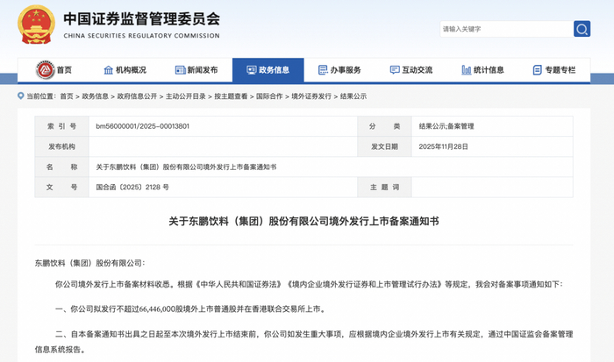Go to 首页 via breadcrumb link
Image resolution: width=614 pixels, height=362 pixels.
point(67,96)
